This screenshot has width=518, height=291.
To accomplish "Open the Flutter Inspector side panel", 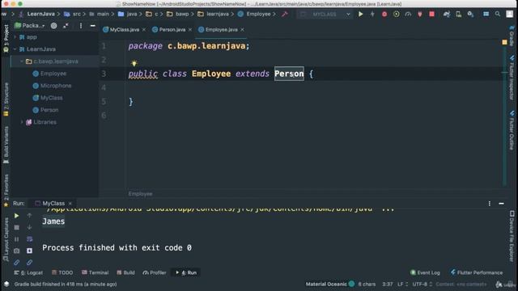I will (512, 78).
